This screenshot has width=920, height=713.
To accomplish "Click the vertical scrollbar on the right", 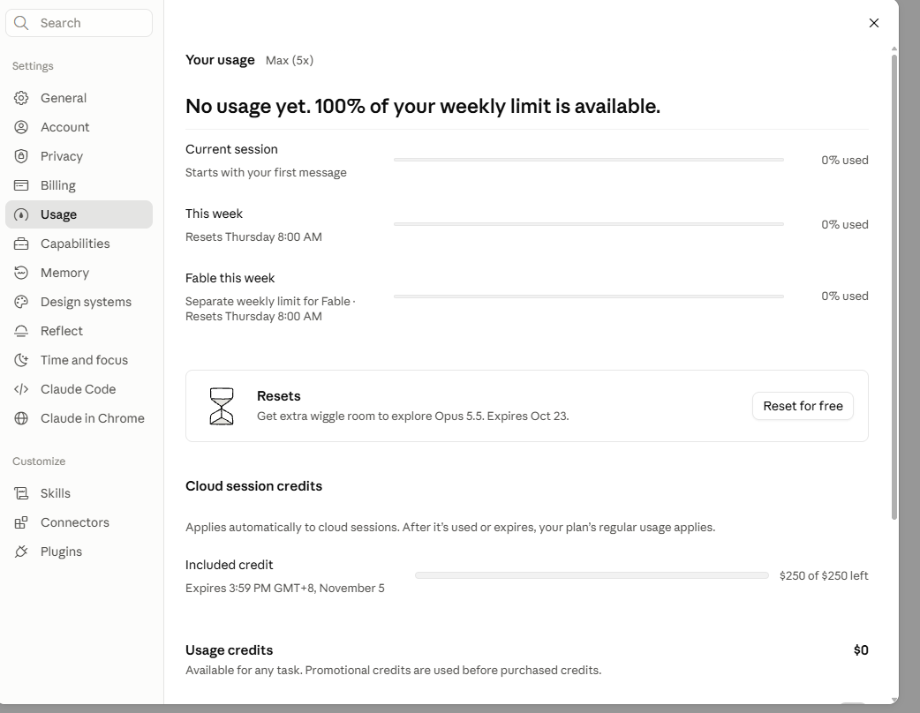I will click(894, 288).
